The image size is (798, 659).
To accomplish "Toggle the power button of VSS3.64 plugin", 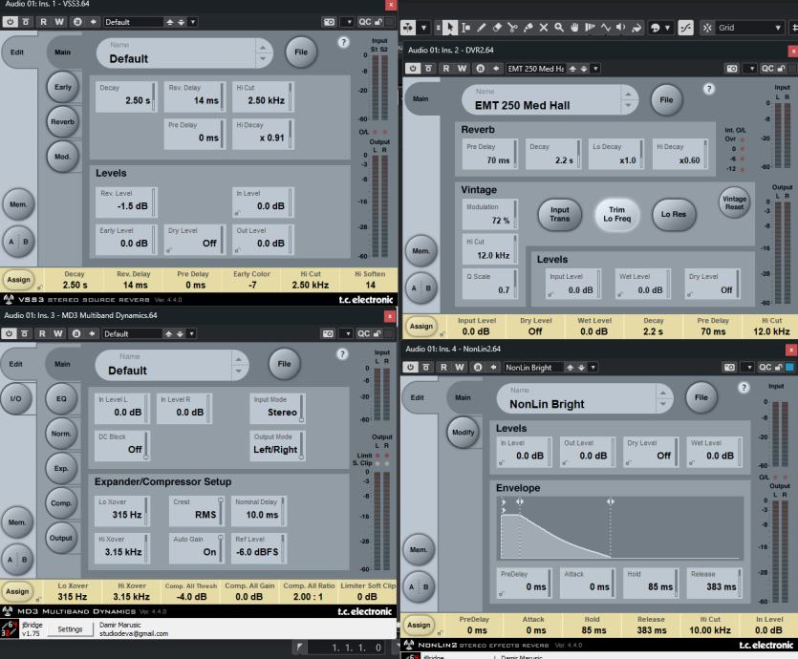I will (10, 22).
